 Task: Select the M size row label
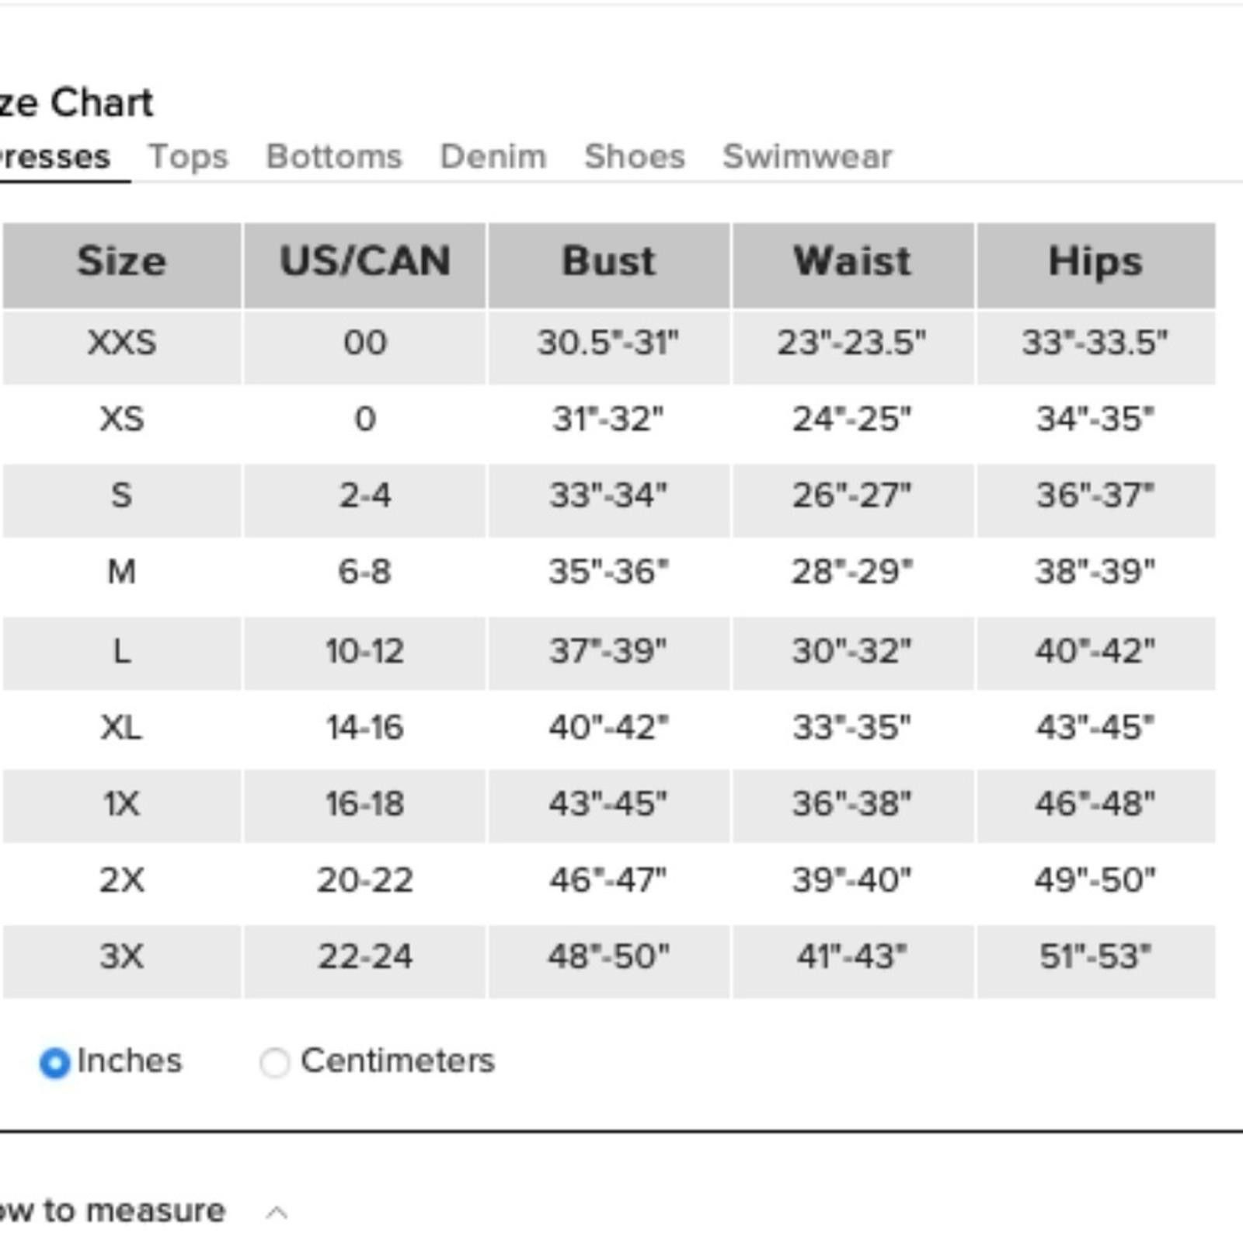pos(121,573)
